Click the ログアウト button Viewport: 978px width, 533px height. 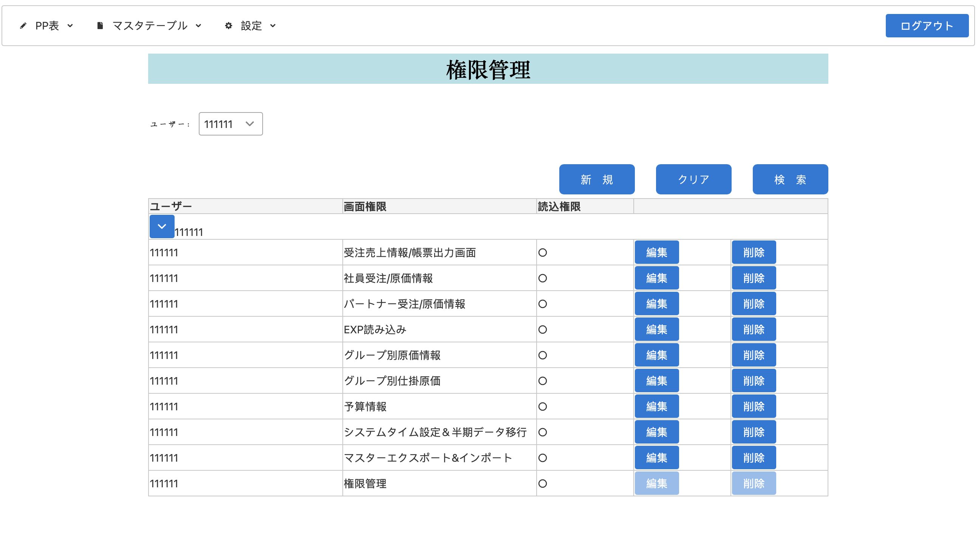(927, 26)
